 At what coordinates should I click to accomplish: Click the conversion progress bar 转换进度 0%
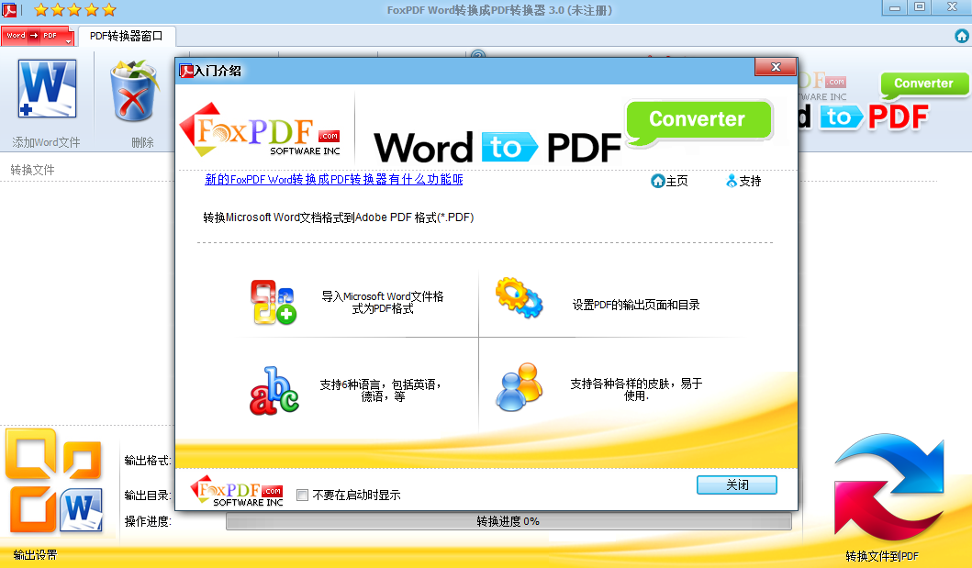click(x=508, y=521)
